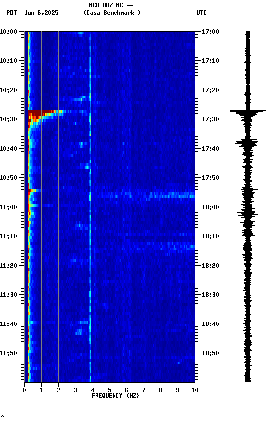Click the '17:10' UTC time label
This screenshot has height=421, width=269.
point(211,61)
